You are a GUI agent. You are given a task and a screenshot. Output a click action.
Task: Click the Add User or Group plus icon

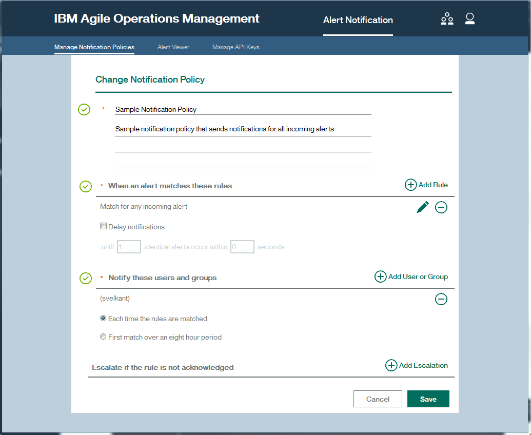pyautogui.click(x=380, y=276)
